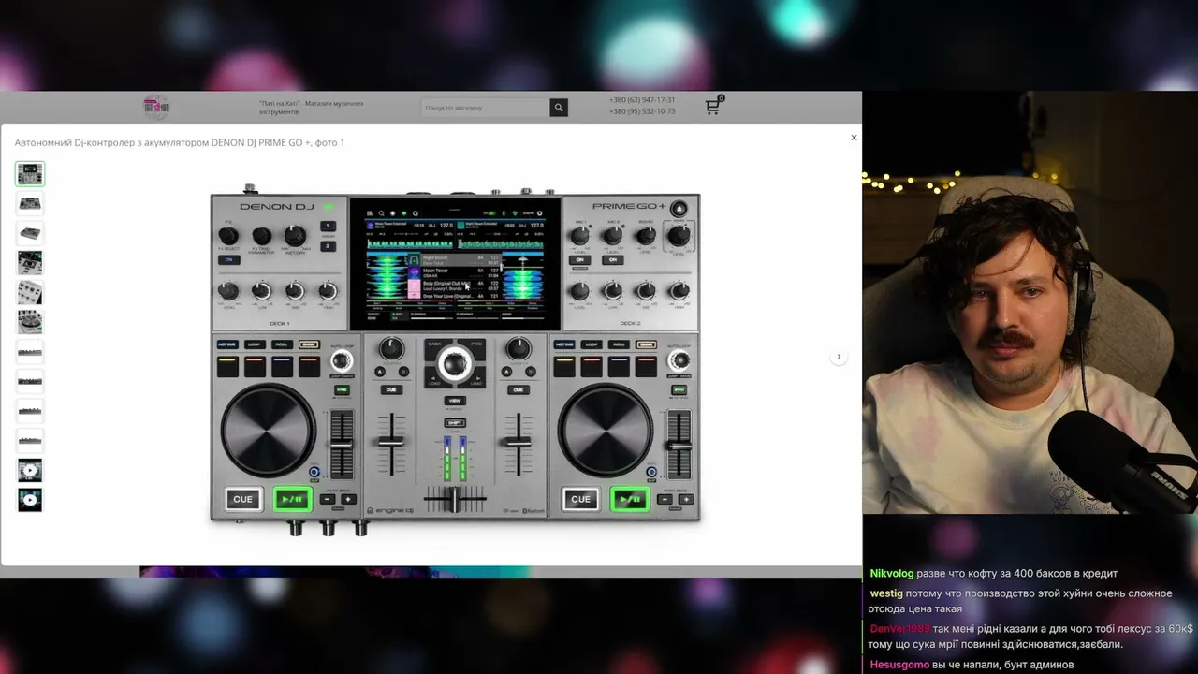Select the fourth gallery thumbnail
The image size is (1198, 674).
(x=30, y=263)
